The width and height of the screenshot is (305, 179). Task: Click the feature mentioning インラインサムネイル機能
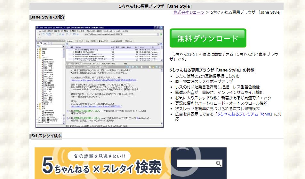[x=219, y=92]
